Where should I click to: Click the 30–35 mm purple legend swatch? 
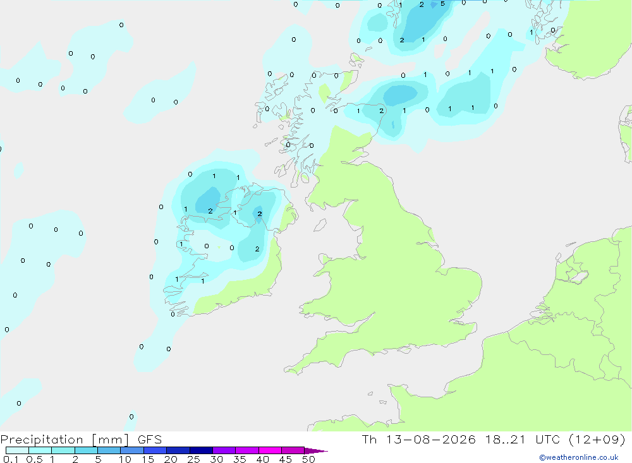point(224,450)
